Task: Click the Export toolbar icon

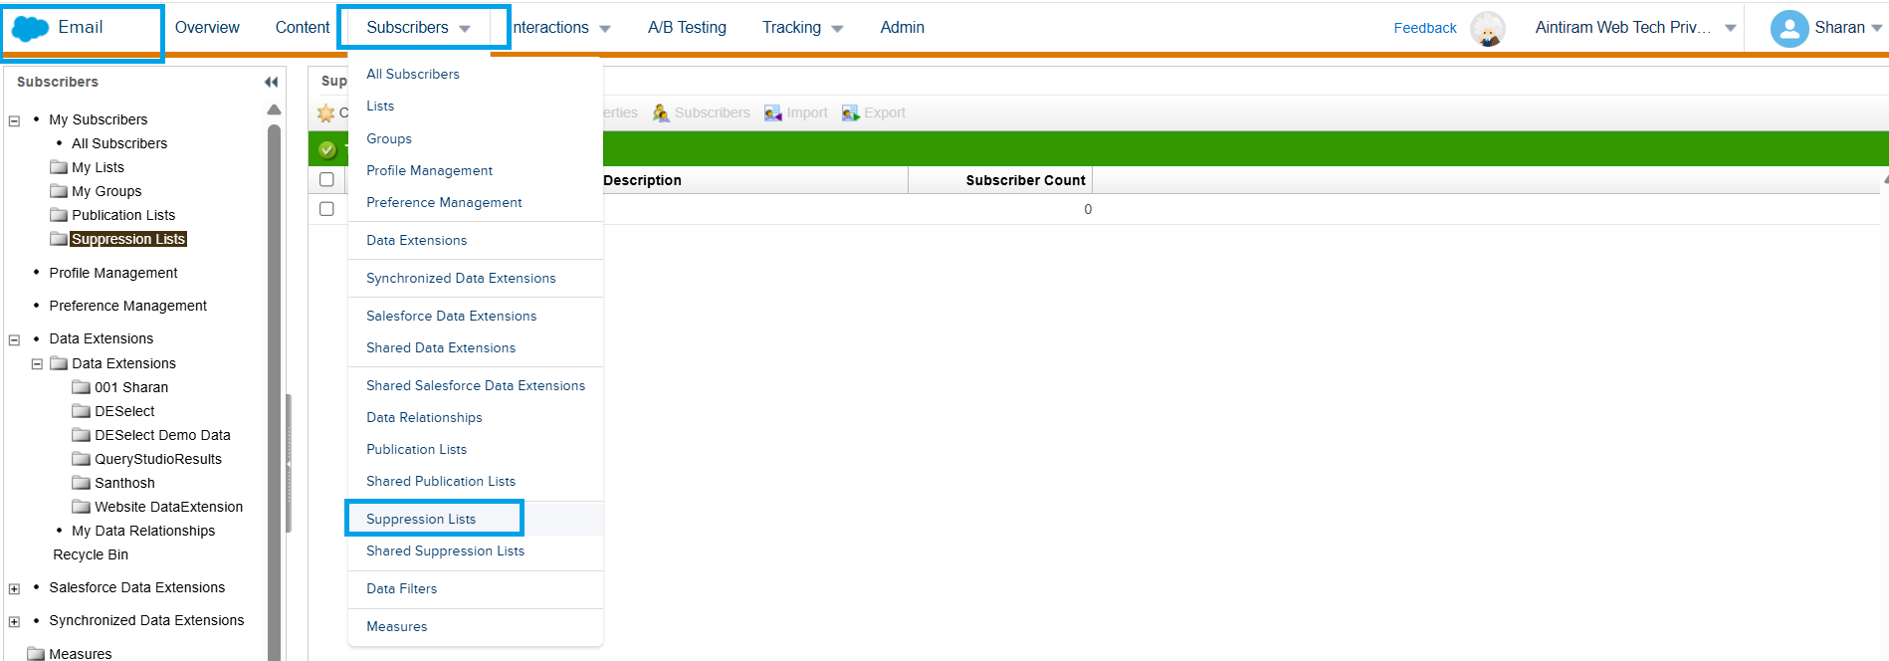Action: (x=850, y=113)
